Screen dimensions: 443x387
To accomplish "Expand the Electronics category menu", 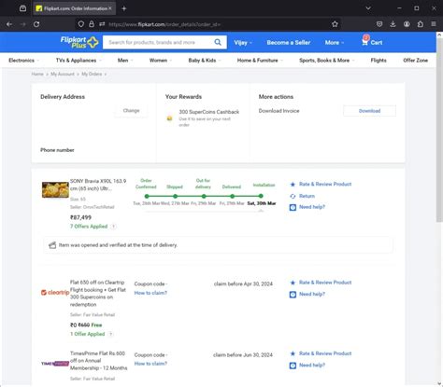I will point(23,61).
